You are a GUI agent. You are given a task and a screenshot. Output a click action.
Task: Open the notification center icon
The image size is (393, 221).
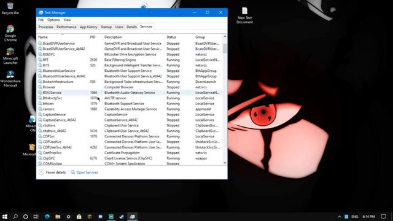(x=383, y=217)
